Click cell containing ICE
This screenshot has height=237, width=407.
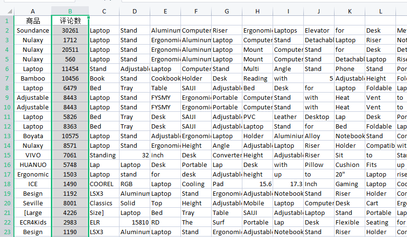click(x=33, y=184)
